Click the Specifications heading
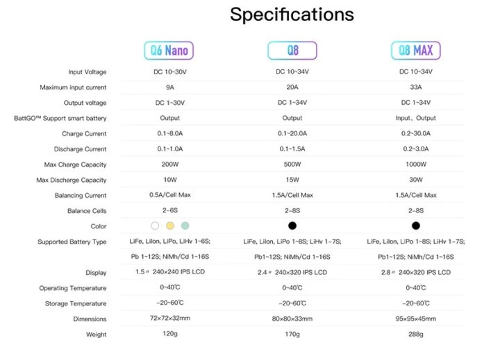Image resolution: width=500 pixels, height=354 pixels. click(x=292, y=15)
